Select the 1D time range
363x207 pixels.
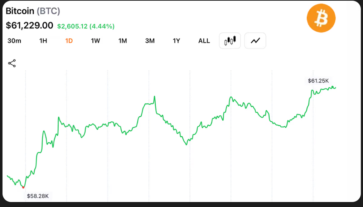pyautogui.click(x=69, y=41)
